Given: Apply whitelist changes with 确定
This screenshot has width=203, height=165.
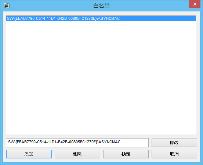Looking at the screenshot, I should click(x=126, y=154).
